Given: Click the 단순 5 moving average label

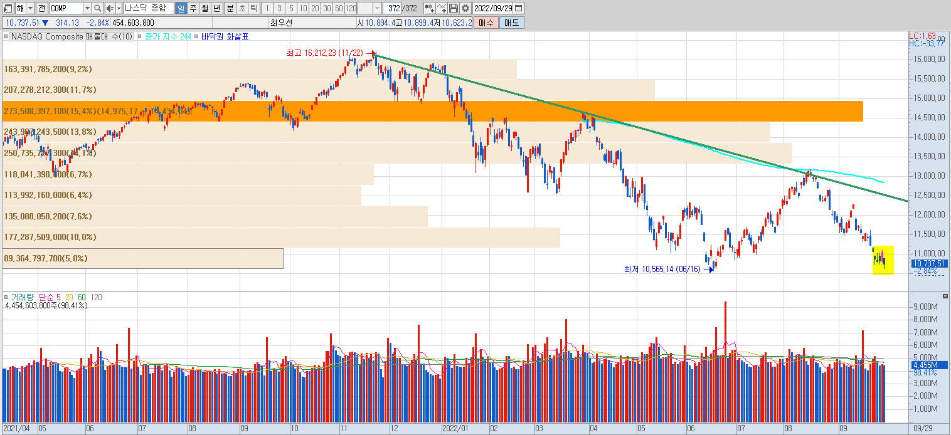Looking at the screenshot, I should pos(49,297).
